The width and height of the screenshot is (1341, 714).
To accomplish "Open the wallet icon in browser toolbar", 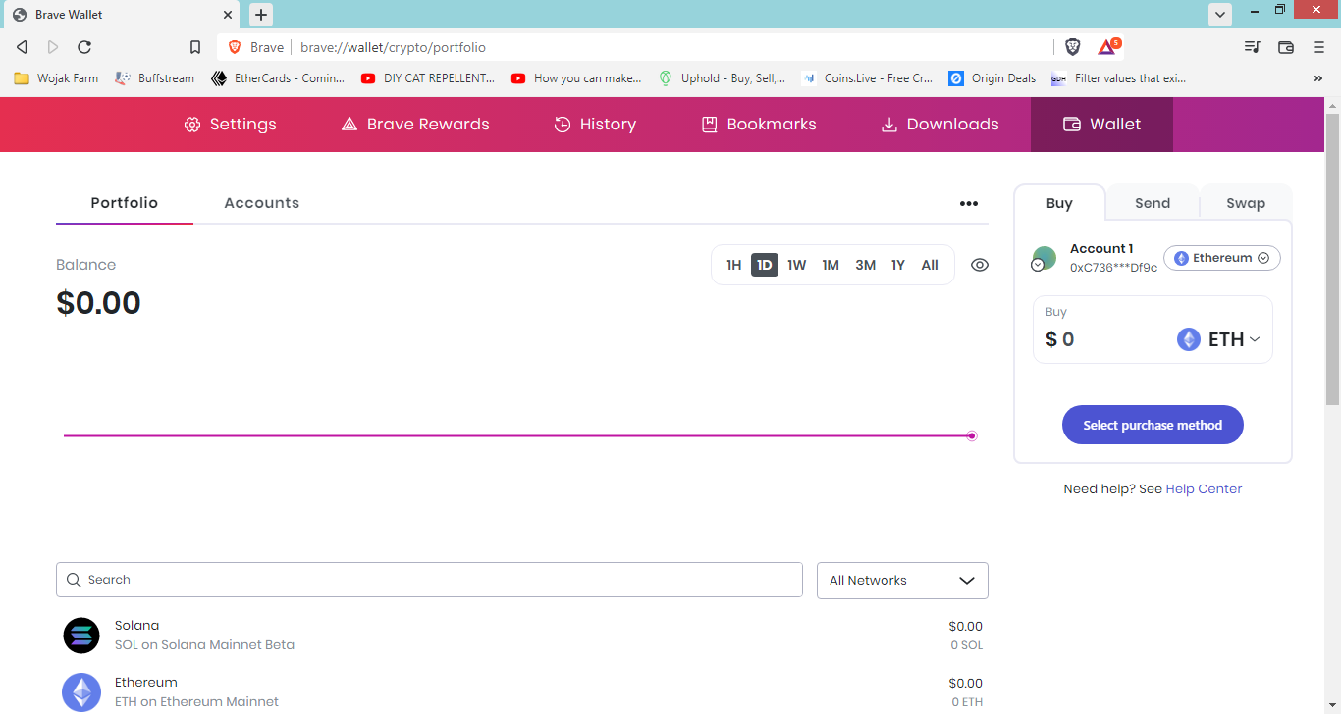I will [x=1286, y=47].
